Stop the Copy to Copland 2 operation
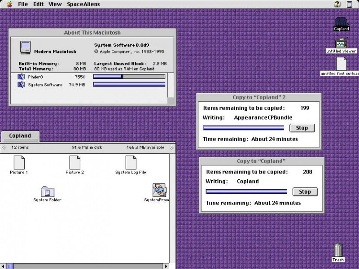This screenshot has width=359, height=269. pyautogui.click(x=302, y=128)
